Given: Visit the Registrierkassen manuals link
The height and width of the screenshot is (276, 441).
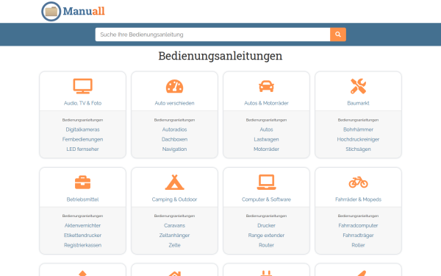Looking at the screenshot, I should point(82,245).
